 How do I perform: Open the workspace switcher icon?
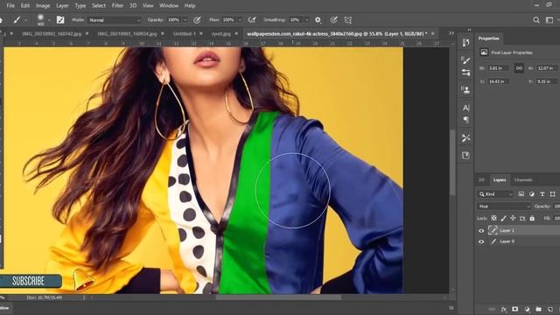pyautogui.click(x=549, y=20)
